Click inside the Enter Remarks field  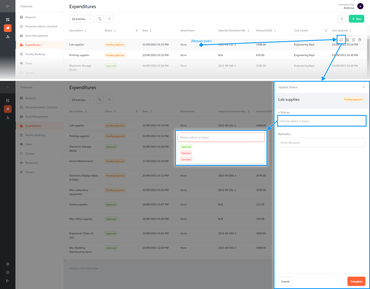322,142
